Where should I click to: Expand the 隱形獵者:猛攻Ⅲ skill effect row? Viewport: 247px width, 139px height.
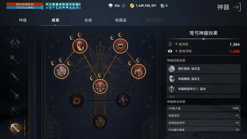203,69
